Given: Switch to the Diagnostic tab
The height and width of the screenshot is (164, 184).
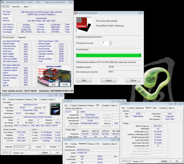Looking at the screenshot, I should [22, 37].
